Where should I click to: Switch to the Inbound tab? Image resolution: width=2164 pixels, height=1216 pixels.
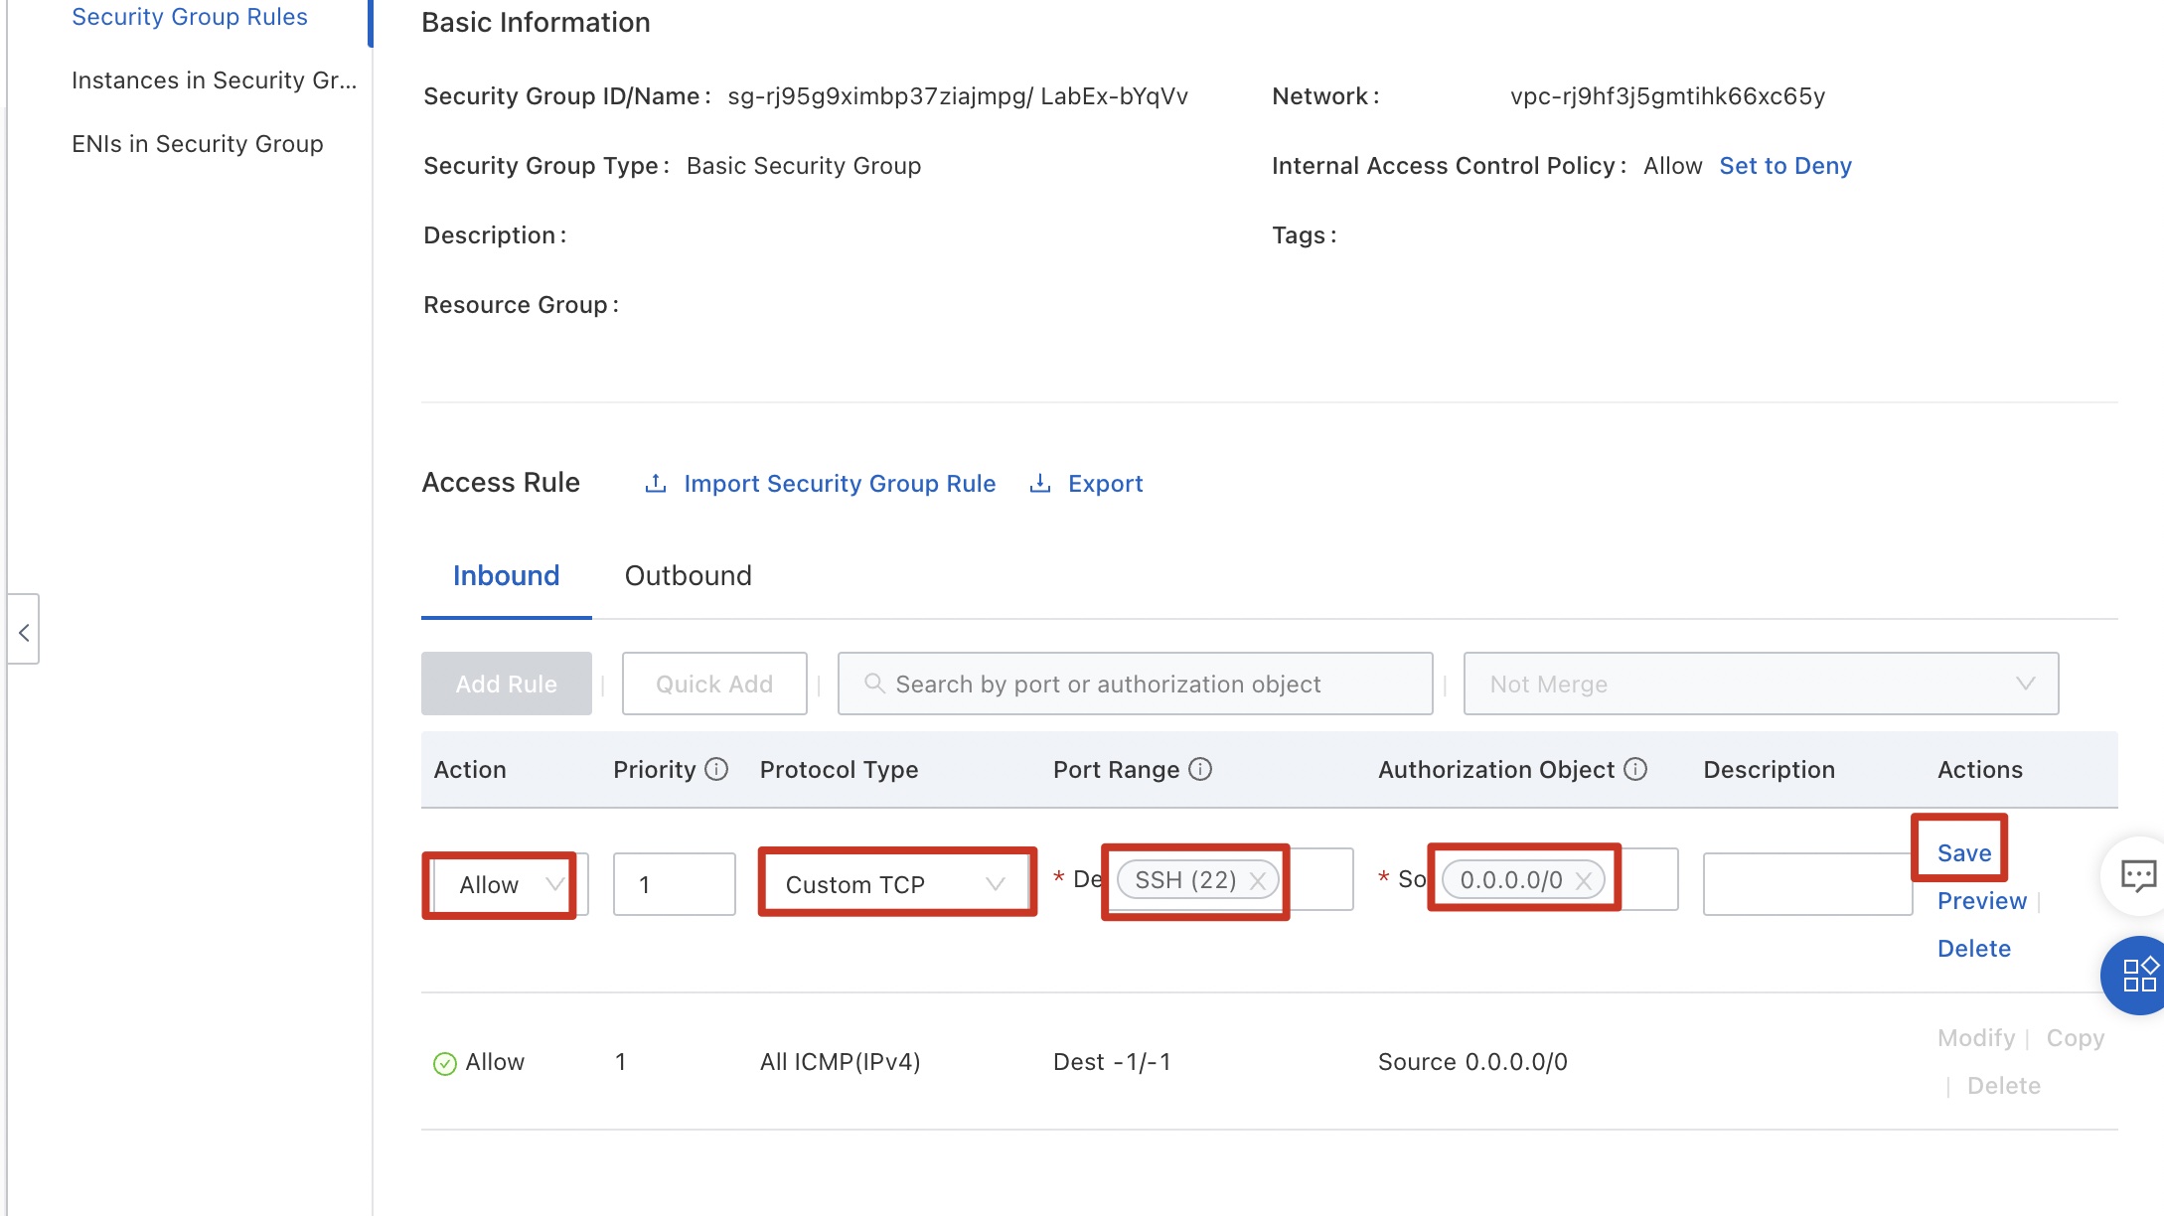click(506, 576)
